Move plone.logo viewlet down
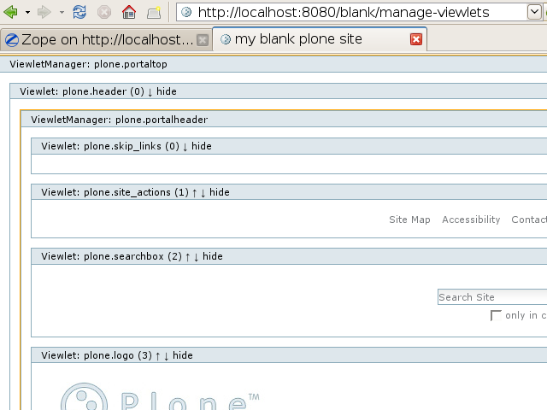 tap(167, 356)
